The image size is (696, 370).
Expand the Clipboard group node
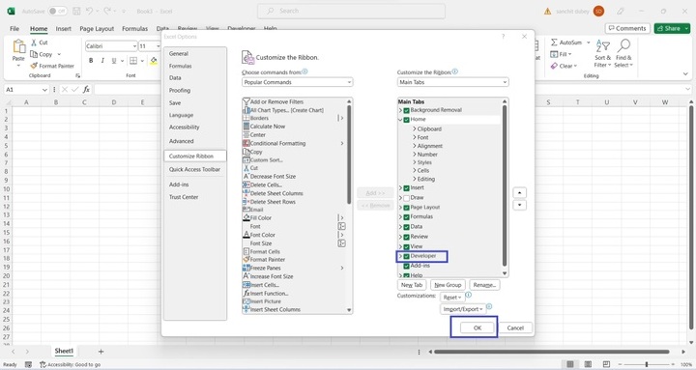coord(414,129)
